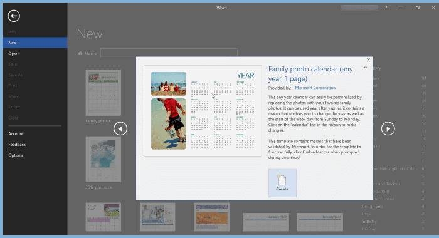Open the Feedback page
439x238 pixels.
tap(35, 144)
